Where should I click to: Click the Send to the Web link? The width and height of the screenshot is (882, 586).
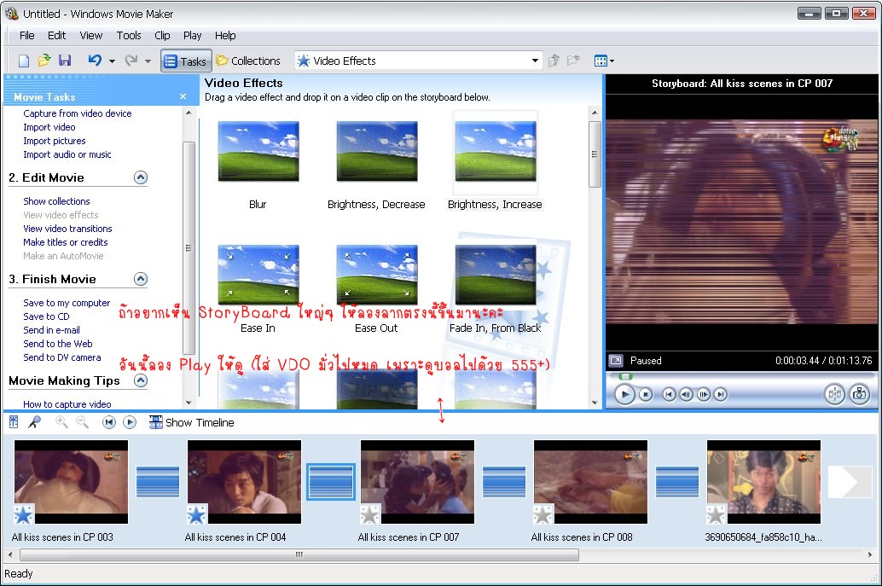click(58, 343)
